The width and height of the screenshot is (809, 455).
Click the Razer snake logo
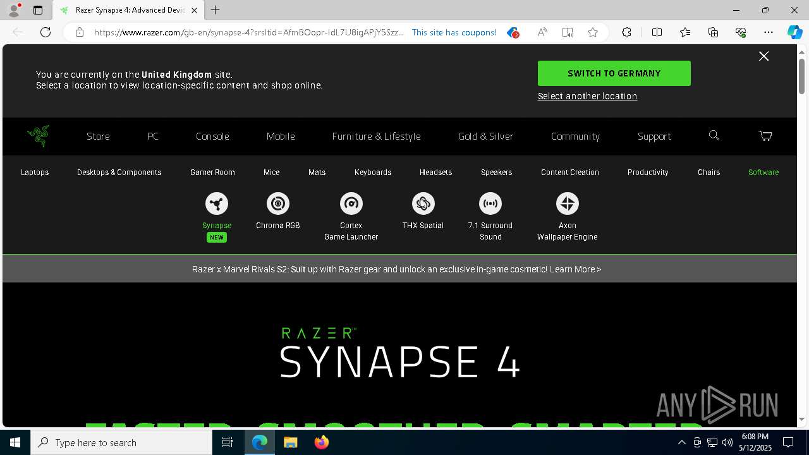(39, 136)
